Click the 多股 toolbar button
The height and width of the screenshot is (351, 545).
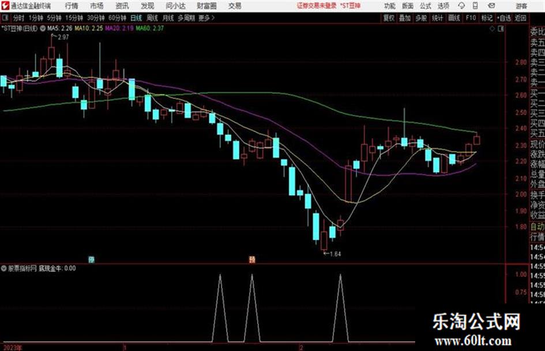coord(421,18)
